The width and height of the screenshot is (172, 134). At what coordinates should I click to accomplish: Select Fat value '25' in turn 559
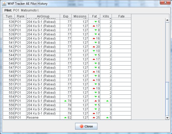98,117
